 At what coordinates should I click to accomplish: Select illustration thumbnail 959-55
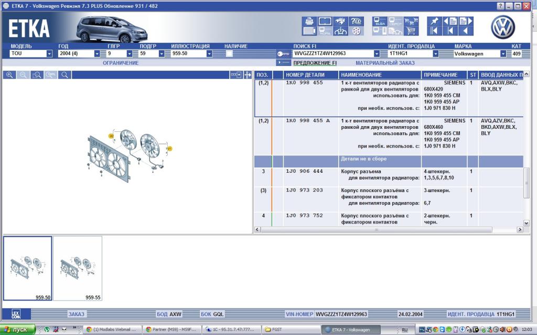[78, 269]
